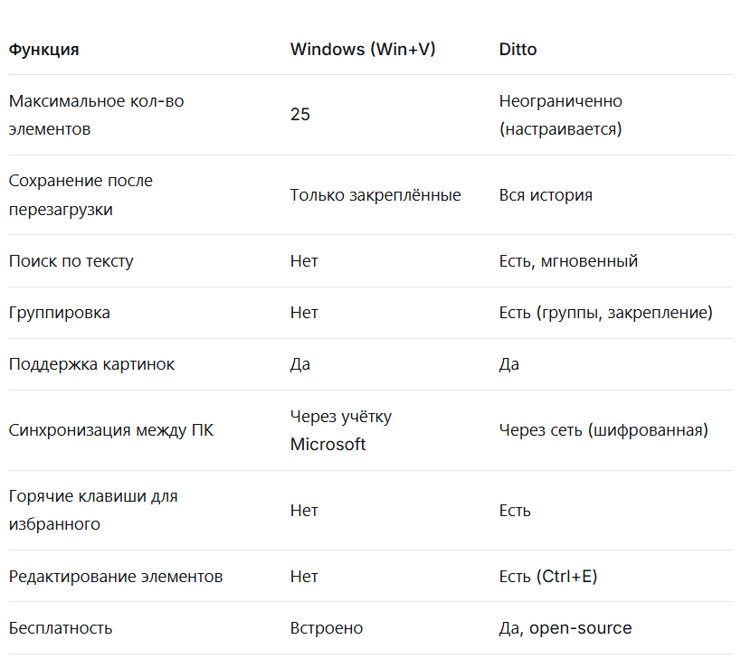Click the 'Вся история' cell
Viewport: 741px width, 668px height.
[x=546, y=195]
